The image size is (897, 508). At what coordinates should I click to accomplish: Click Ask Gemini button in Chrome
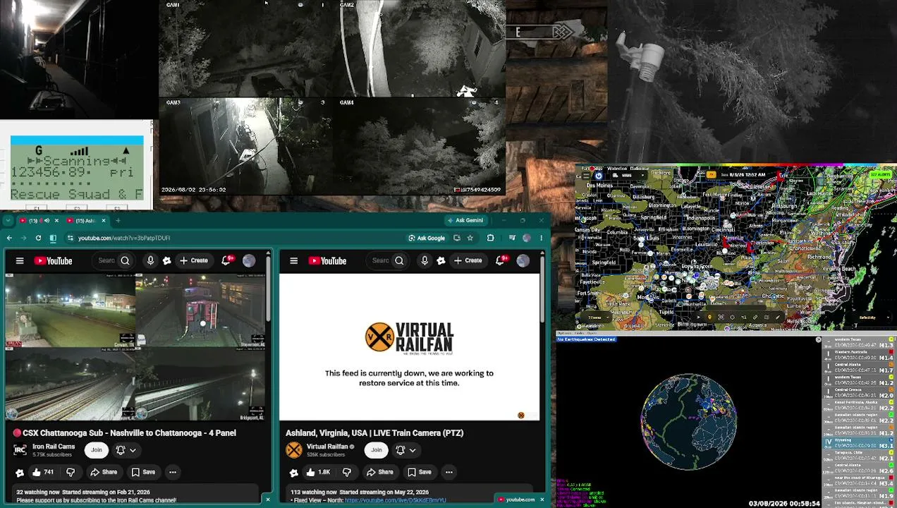coord(465,220)
